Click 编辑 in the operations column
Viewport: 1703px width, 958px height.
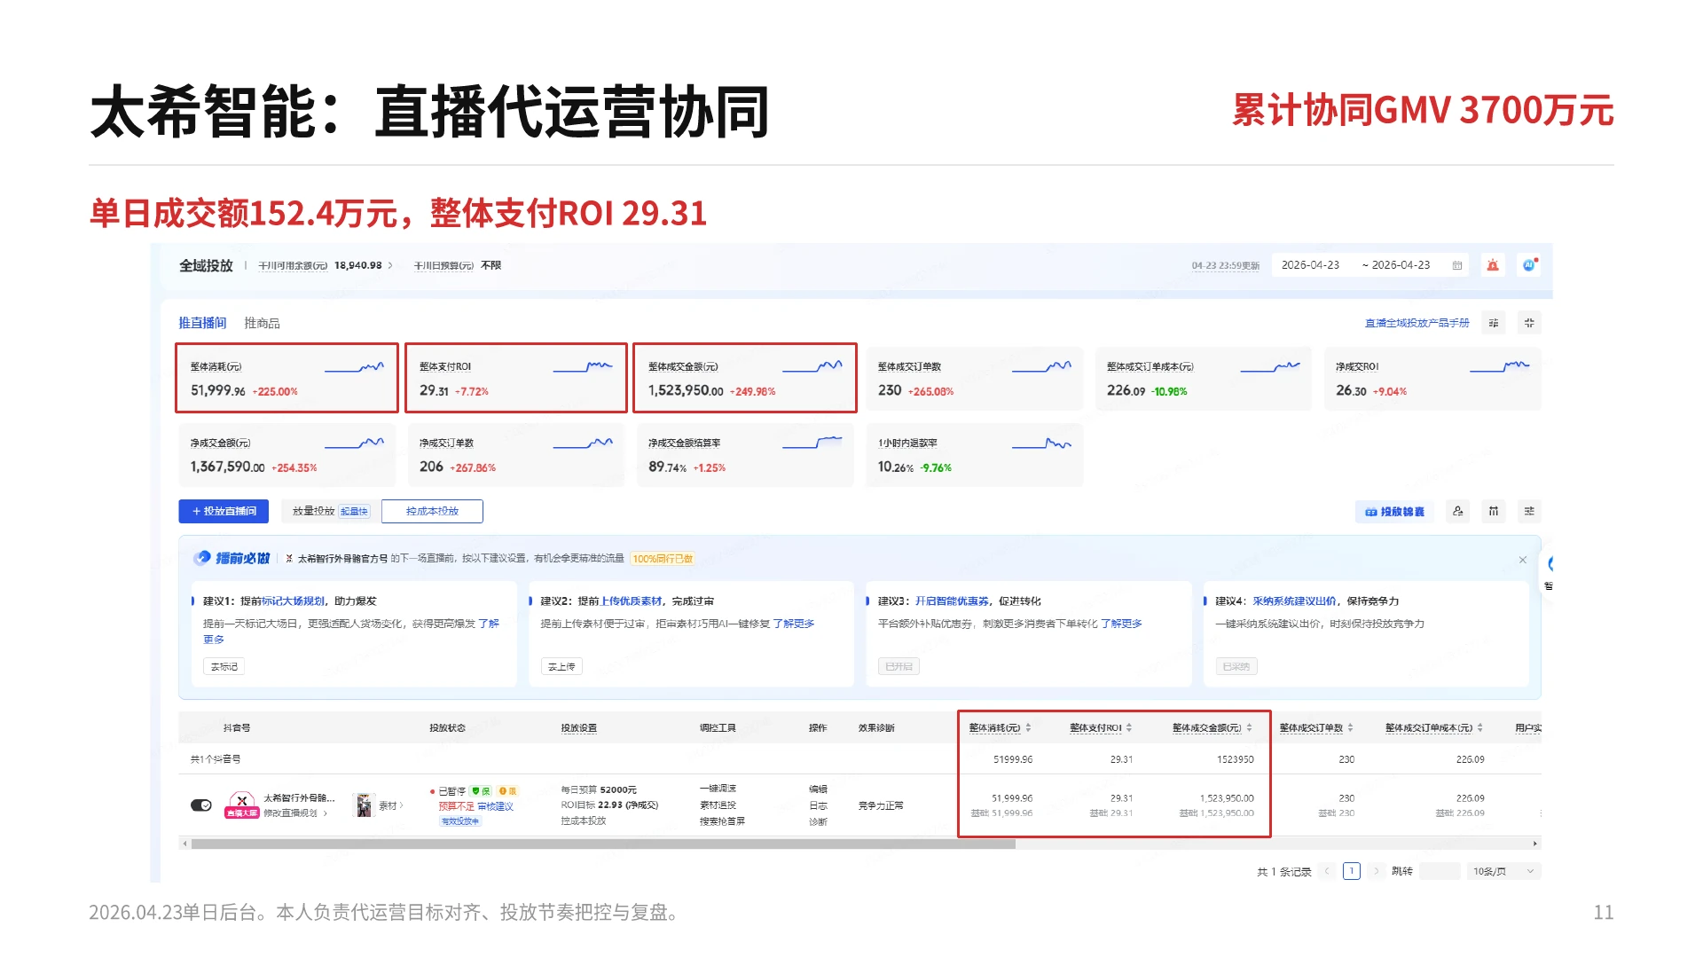coord(818,789)
